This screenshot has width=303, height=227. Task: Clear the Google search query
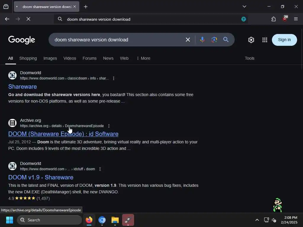188,40
